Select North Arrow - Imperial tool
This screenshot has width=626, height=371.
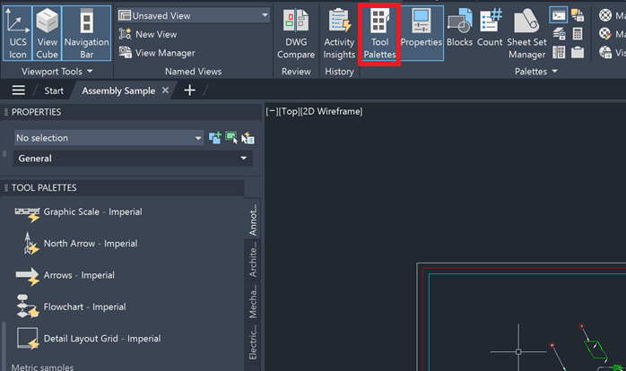coord(80,244)
